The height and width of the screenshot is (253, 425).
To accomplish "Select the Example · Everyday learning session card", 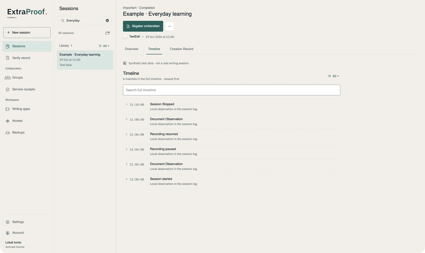I will point(85,60).
